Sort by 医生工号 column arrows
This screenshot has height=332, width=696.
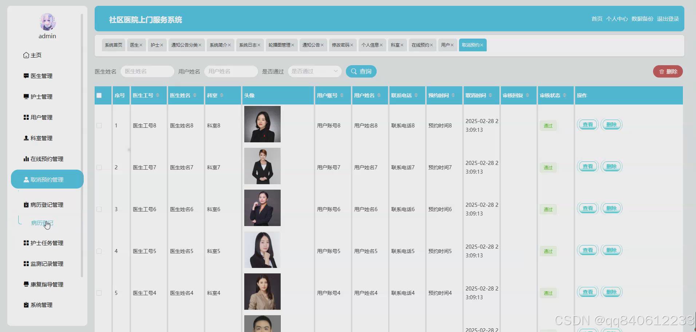pyautogui.click(x=158, y=95)
